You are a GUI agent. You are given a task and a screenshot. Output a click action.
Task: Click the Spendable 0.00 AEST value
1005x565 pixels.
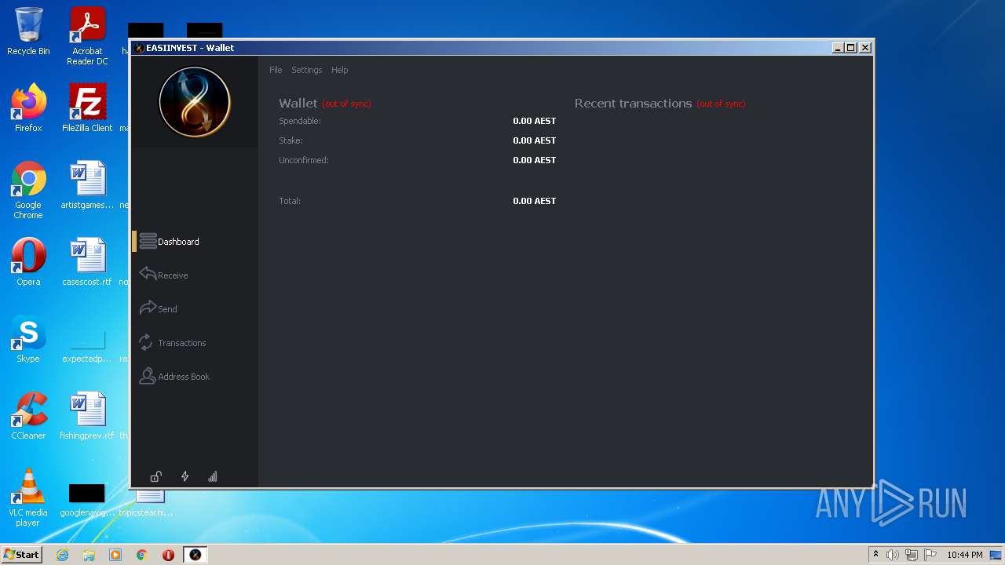534,121
